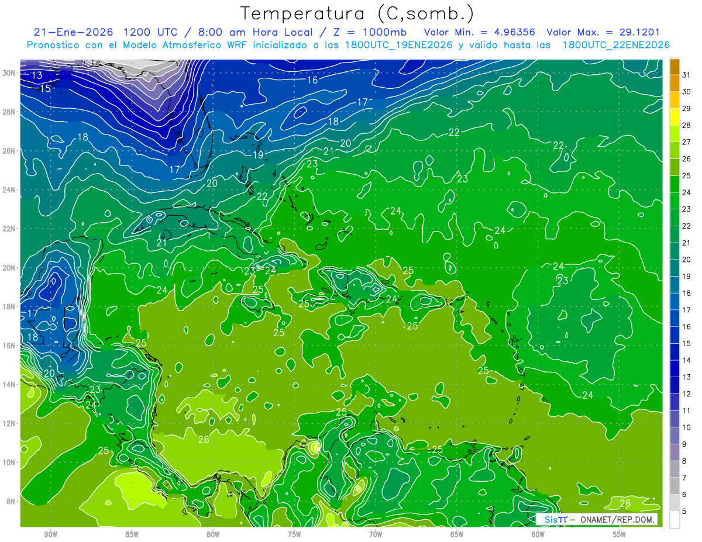
Task: Click the "10N" latitude axis label
Action: pos(9,462)
